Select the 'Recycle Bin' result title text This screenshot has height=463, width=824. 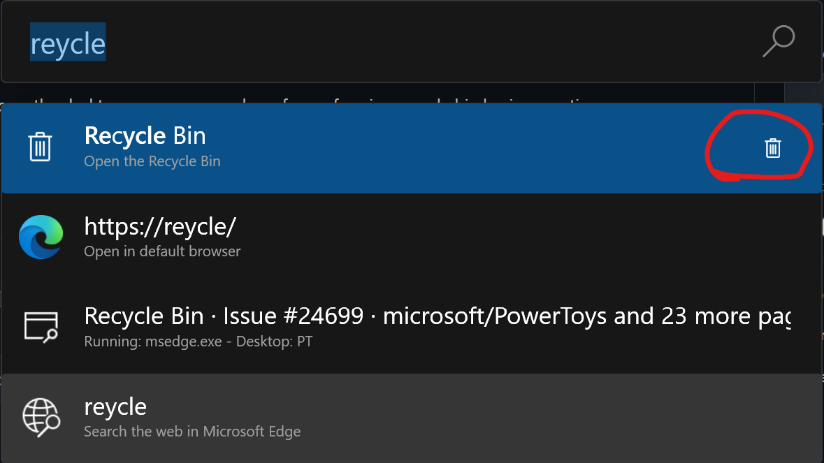point(144,135)
